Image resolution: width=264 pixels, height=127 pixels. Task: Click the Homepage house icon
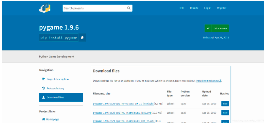click(x=44, y=119)
